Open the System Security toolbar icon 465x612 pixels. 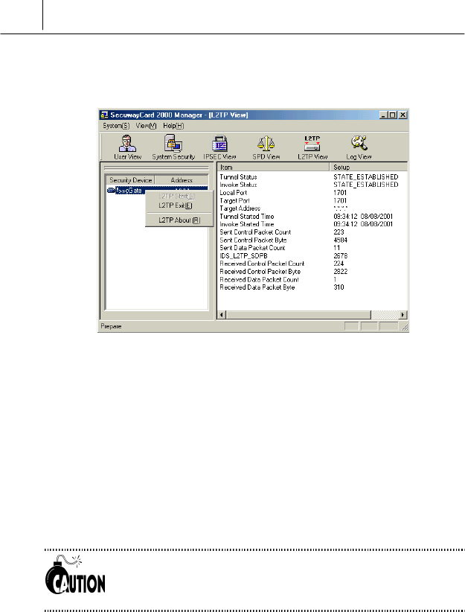point(173,147)
